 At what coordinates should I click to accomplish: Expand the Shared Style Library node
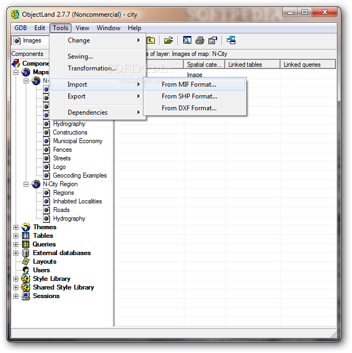pos(16,287)
